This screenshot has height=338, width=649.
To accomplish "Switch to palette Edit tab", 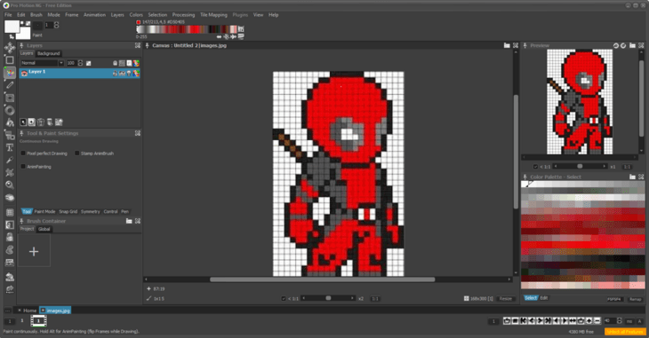I will pos(544,298).
